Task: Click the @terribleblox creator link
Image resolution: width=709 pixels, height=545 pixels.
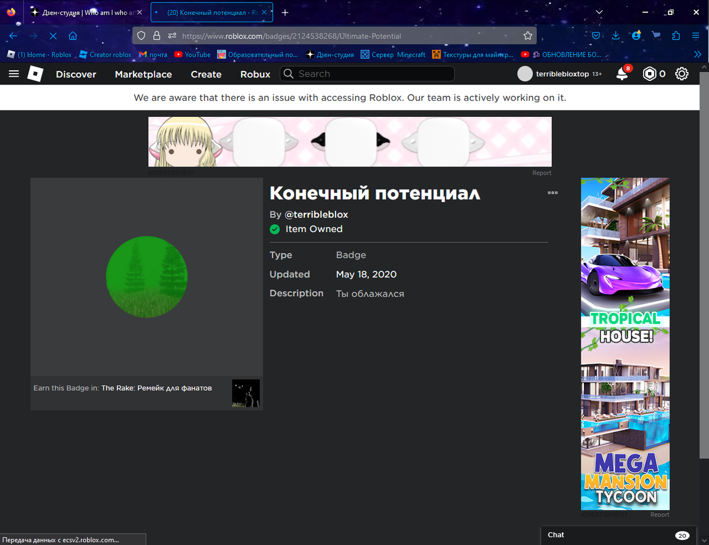Action: 316,214
